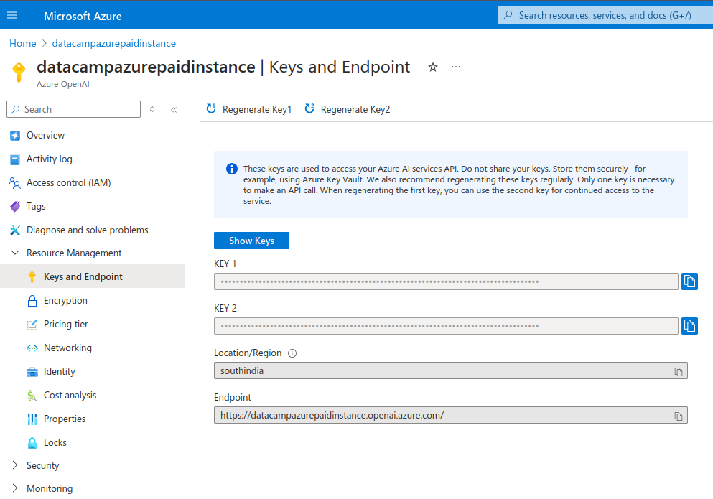Open Access control (IAM)

click(69, 182)
